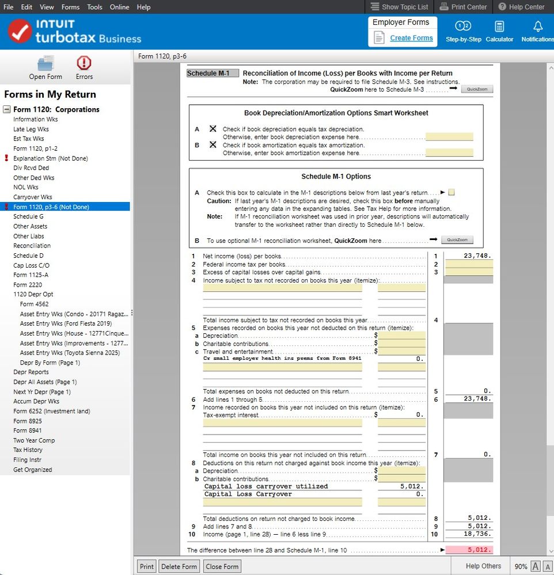The width and height of the screenshot is (554, 575).
Task: Toggle book amortization equals tax amortization checkbox
Action: click(213, 144)
